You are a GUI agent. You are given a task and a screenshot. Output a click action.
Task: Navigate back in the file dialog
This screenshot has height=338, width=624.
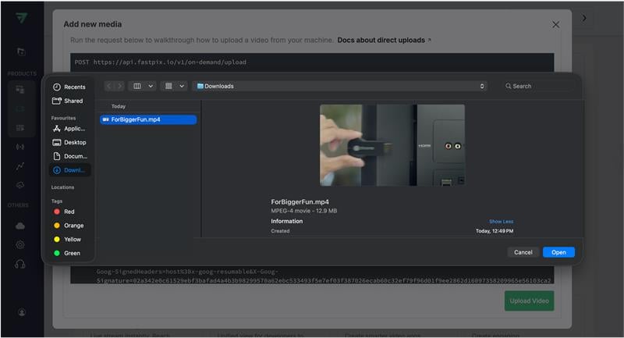coord(109,86)
